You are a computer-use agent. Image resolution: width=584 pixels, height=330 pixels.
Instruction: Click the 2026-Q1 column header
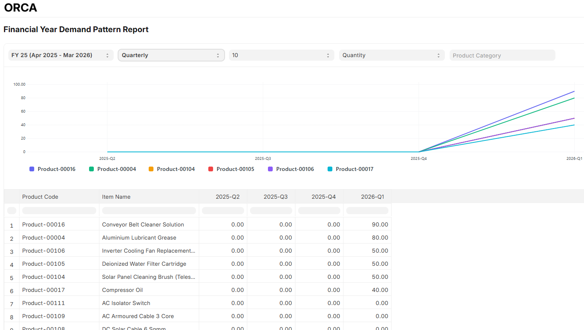tap(372, 197)
